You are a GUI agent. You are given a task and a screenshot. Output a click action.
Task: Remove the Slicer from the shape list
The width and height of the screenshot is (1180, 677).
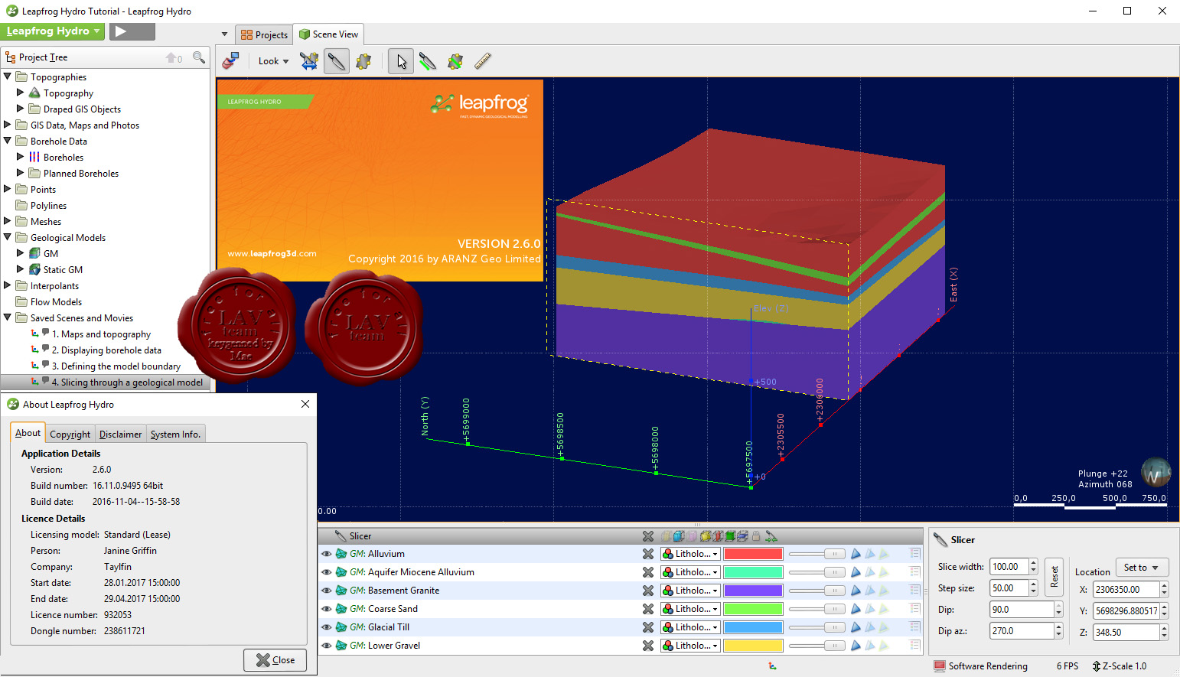tap(648, 536)
